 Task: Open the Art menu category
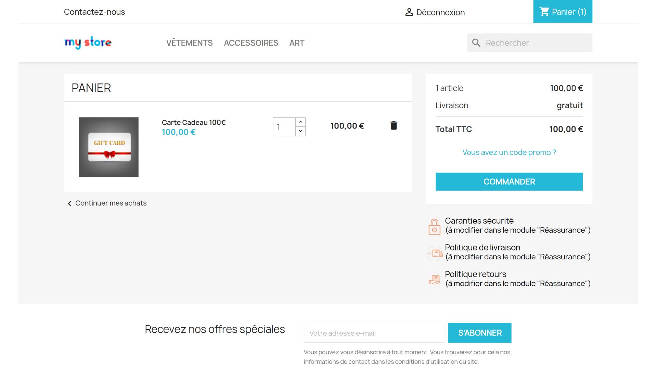click(x=297, y=43)
